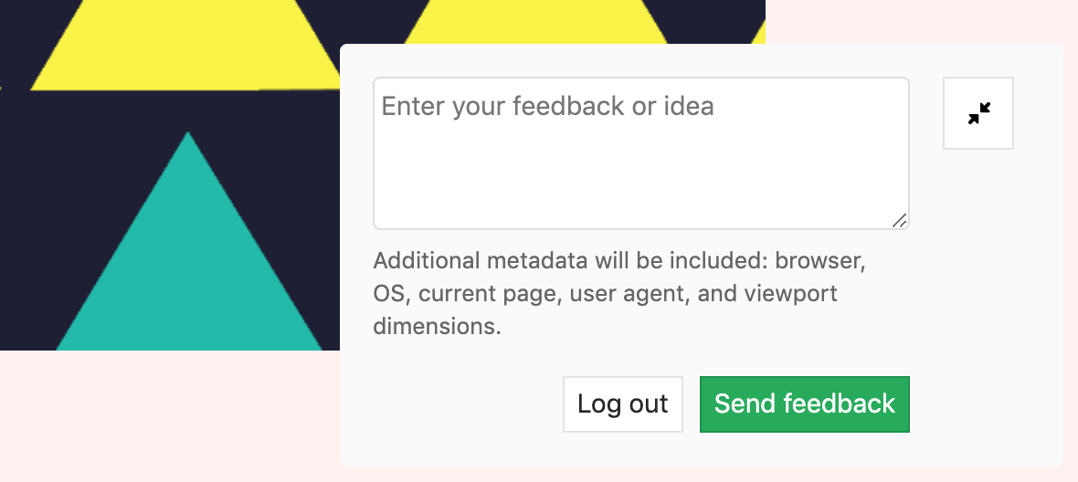Click the textarea resize grip icon
Image resolution: width=1078 pixels, height=482 pixels.
click(899, 220)
